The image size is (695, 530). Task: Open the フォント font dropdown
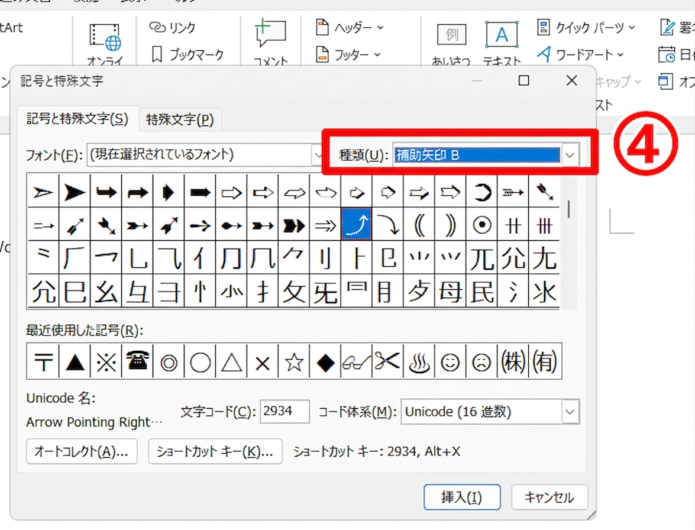(x=317, y=155)
